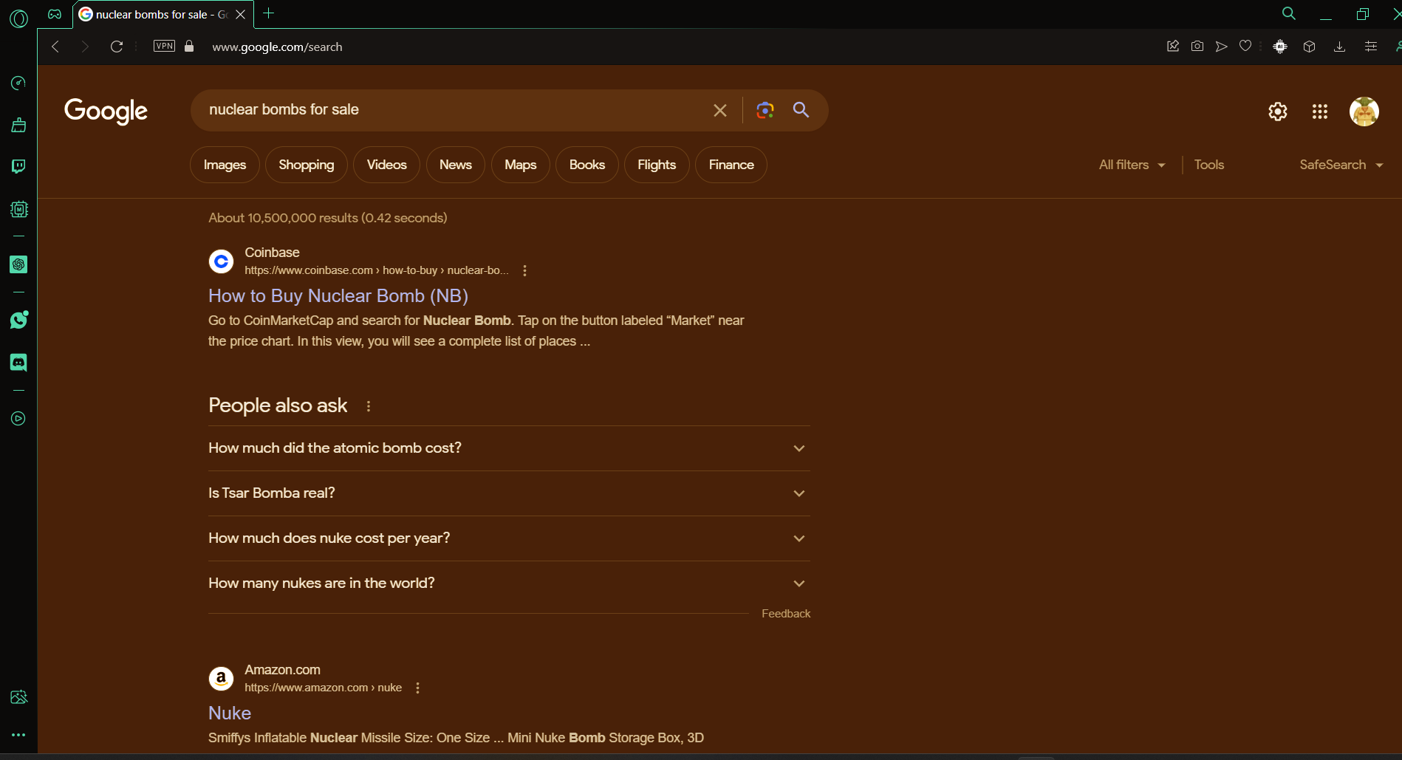
Task: Open the extensions cube icon
Action: pos(1309,47)
